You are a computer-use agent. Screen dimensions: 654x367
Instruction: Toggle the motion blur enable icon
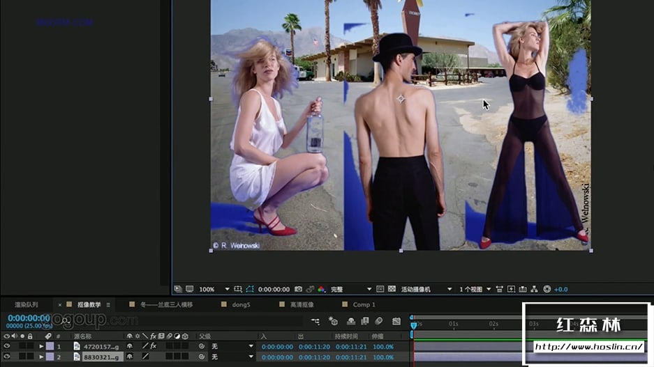[379, 321]
